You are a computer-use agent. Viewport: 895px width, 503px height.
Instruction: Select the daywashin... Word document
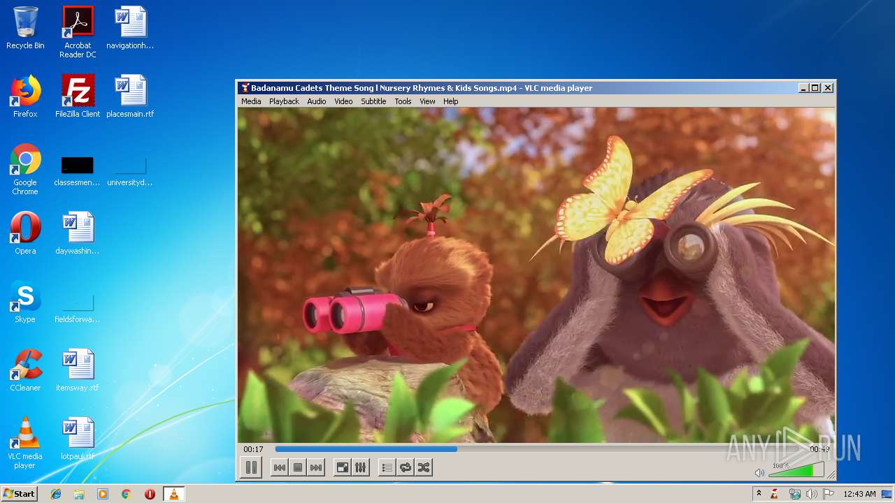pos(78,233)
